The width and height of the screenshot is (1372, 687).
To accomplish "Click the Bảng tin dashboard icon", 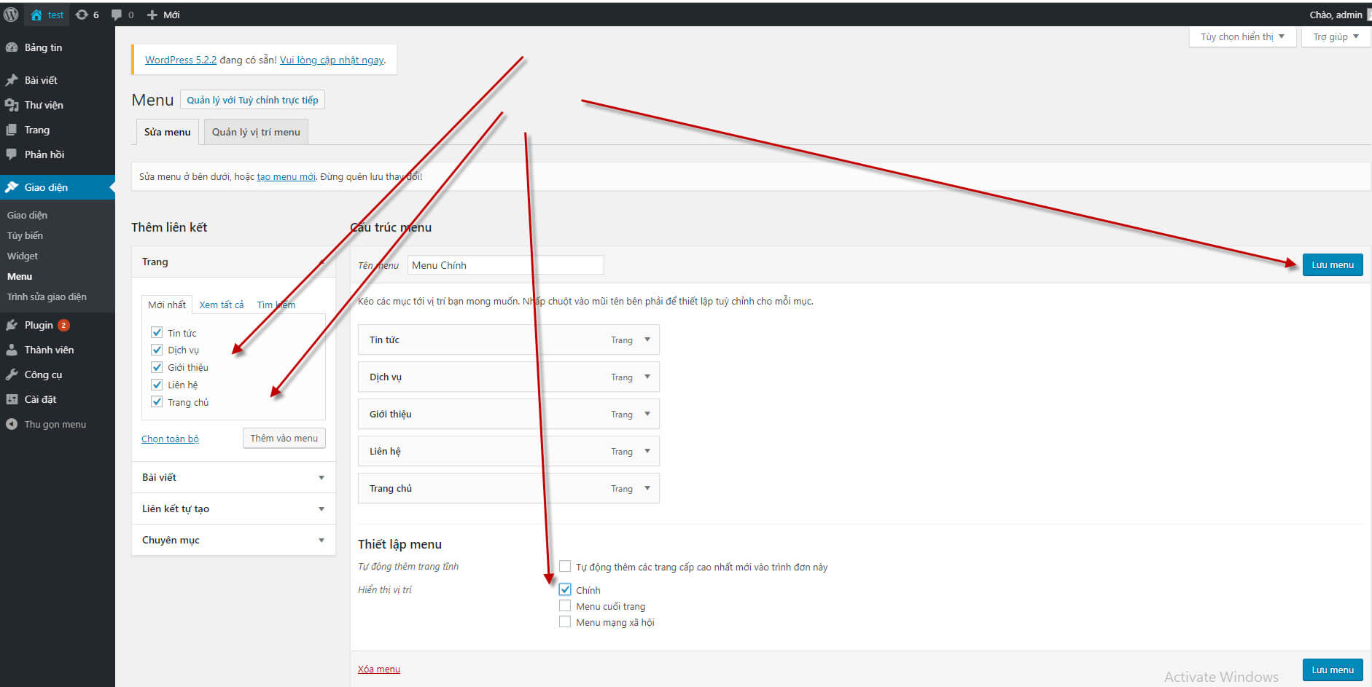I will click(12, 47).
